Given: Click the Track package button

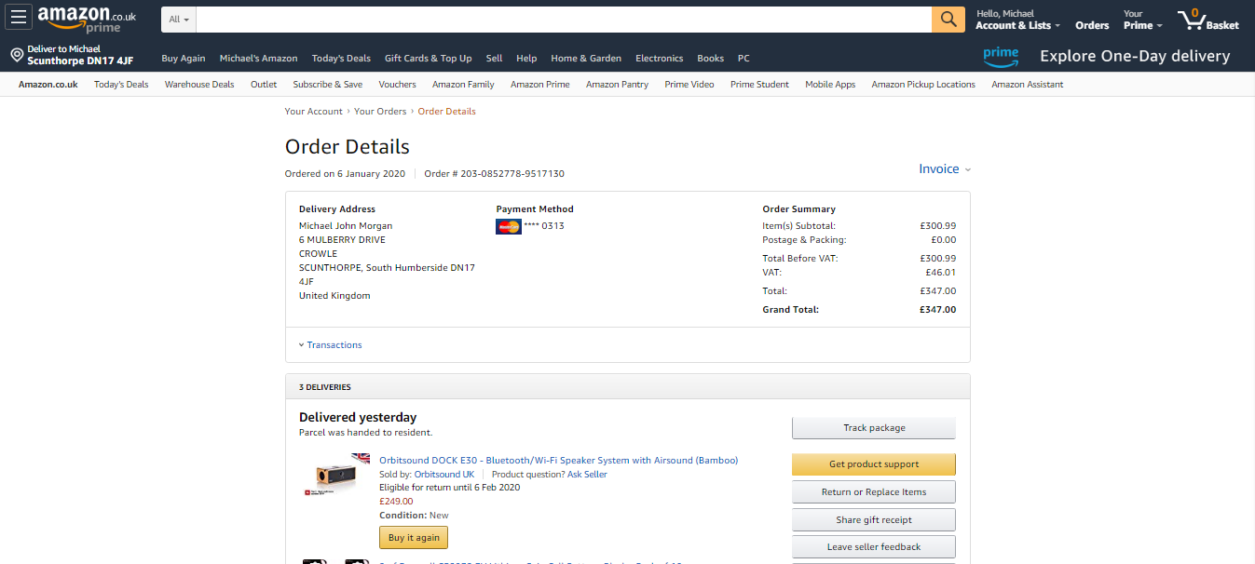Looking at the screenshot, I should click(x=874, y=428).
